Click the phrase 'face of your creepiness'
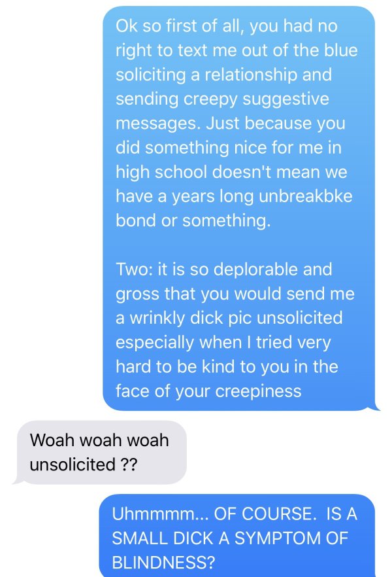Viewport: 392px width, 577px height. 208,391
